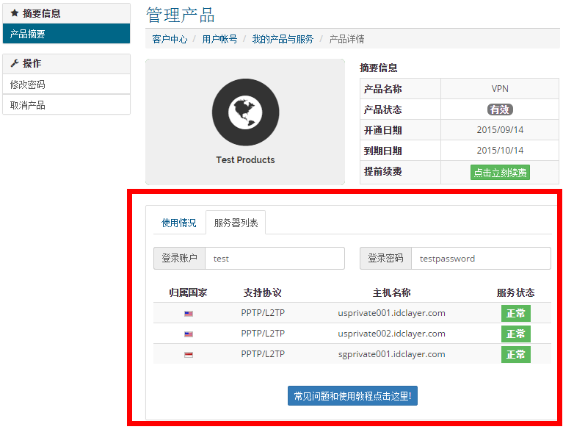Viewport: 563px width, 435px height.
Task: Click the US flag for usprivate002
Action: coord(189,334)
